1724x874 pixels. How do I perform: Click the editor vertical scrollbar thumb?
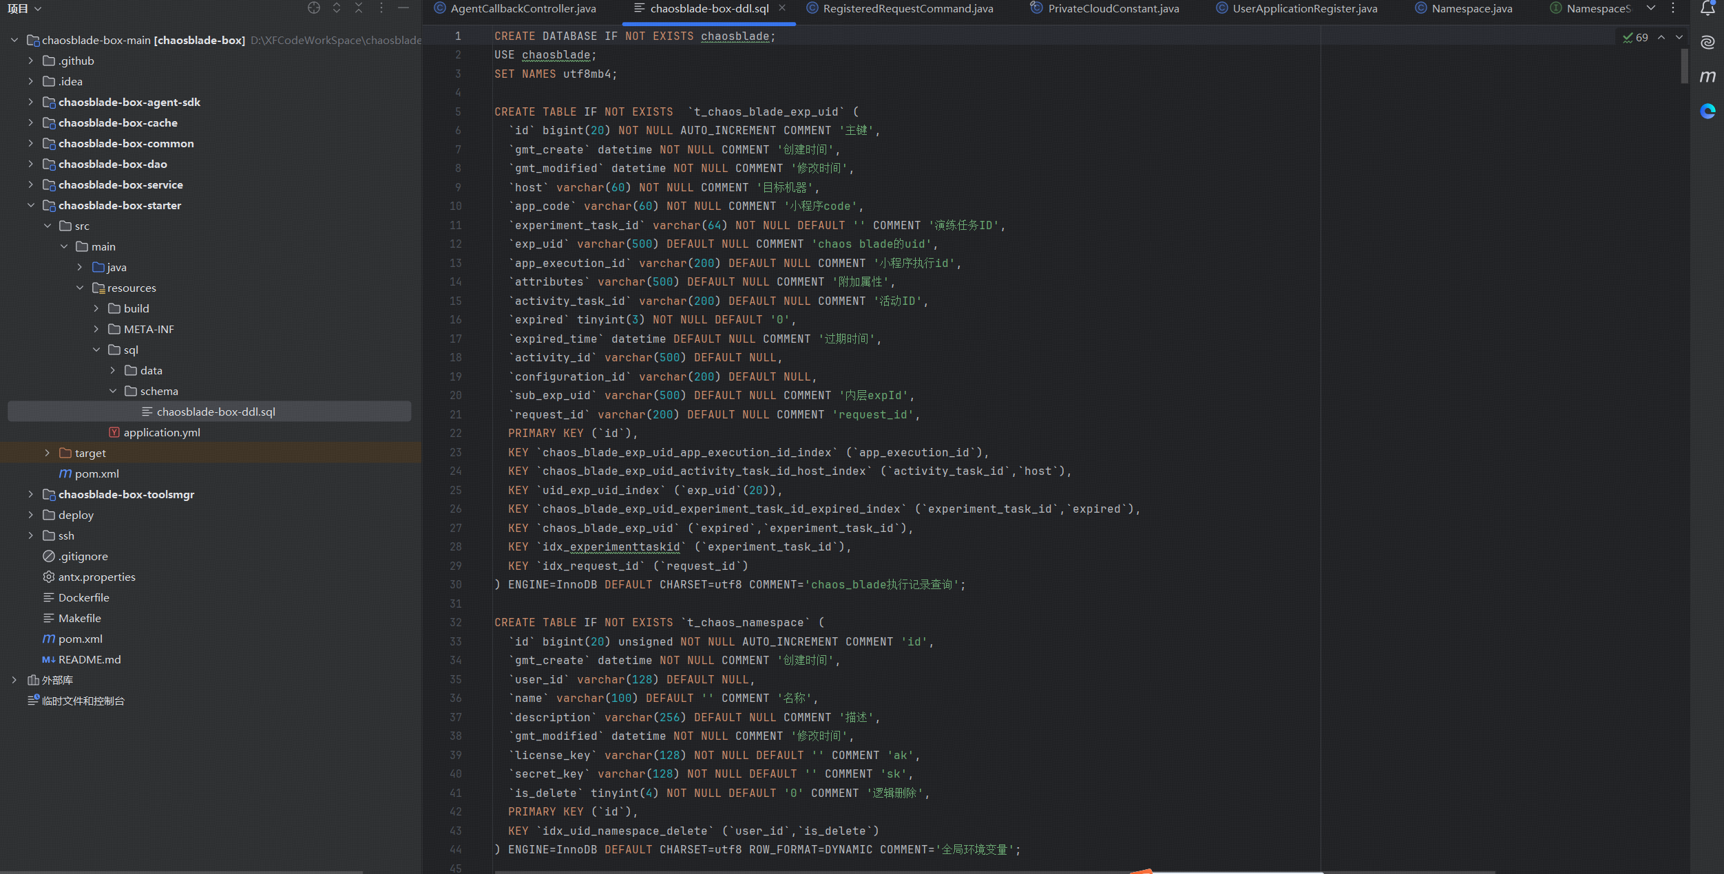pos(1684,66)
